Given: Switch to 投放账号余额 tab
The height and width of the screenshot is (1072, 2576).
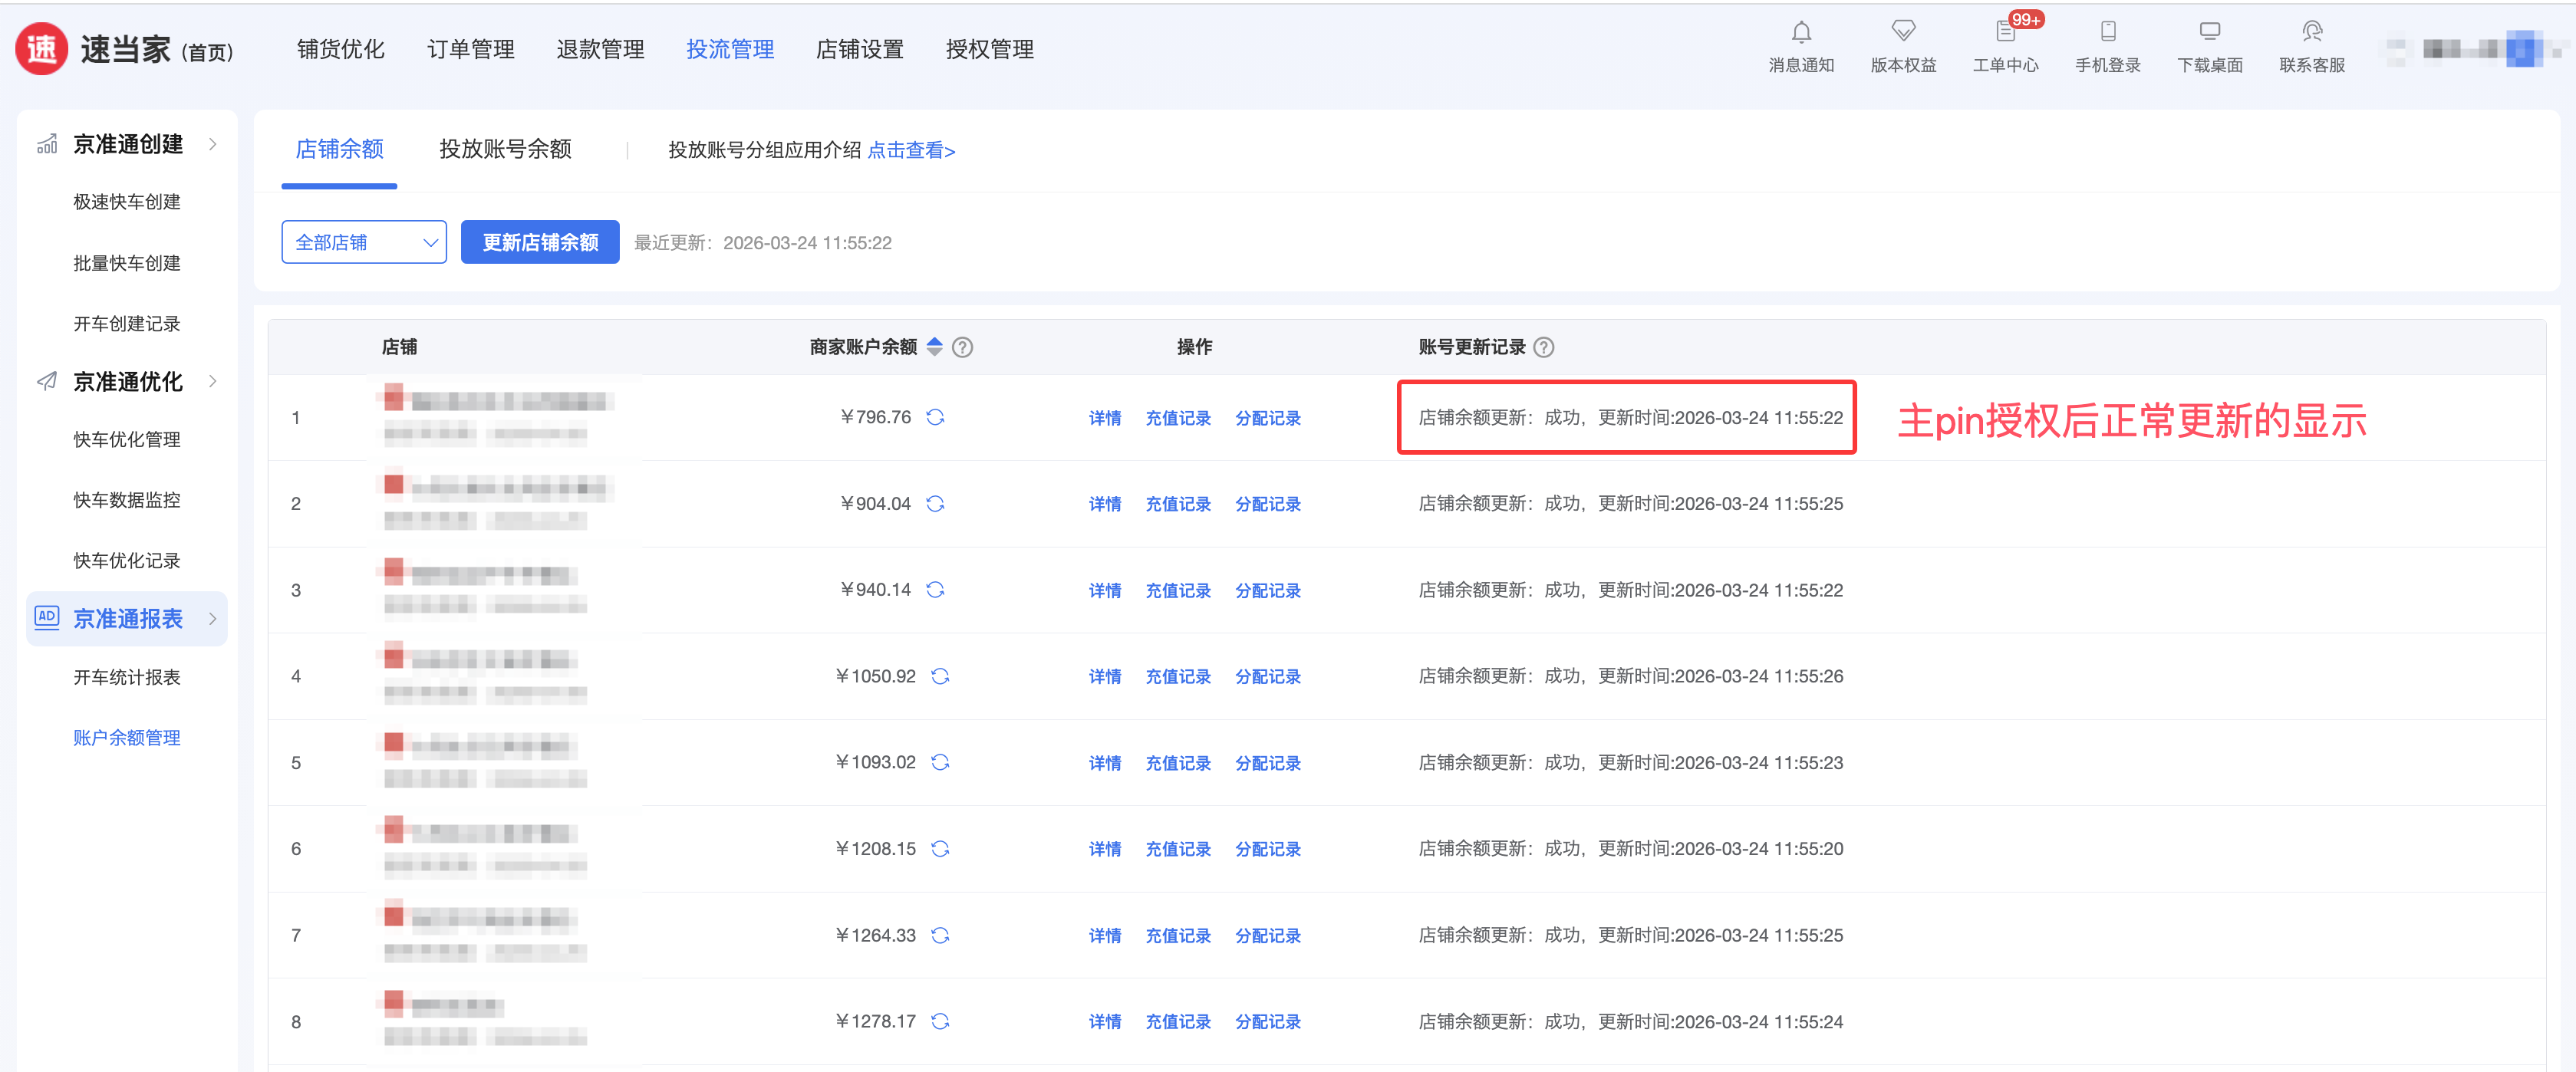Looking at the screenshot, I should pos(505,150).
